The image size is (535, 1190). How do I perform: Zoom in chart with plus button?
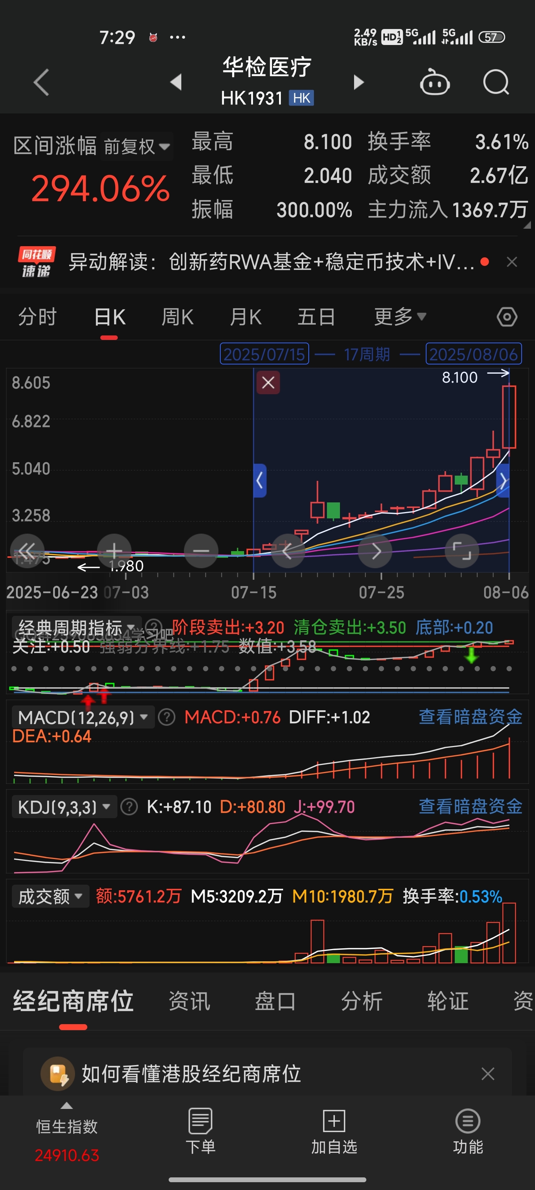(x=114, y=551)
